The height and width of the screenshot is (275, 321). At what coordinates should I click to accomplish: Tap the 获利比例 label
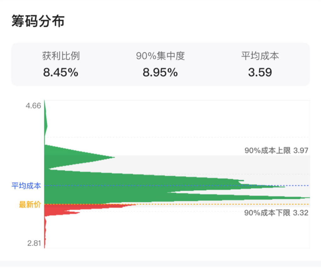pyautogui.click(x=61, y=56)
